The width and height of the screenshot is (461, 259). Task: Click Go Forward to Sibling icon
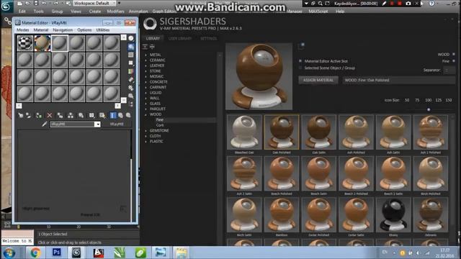(128, 115)
